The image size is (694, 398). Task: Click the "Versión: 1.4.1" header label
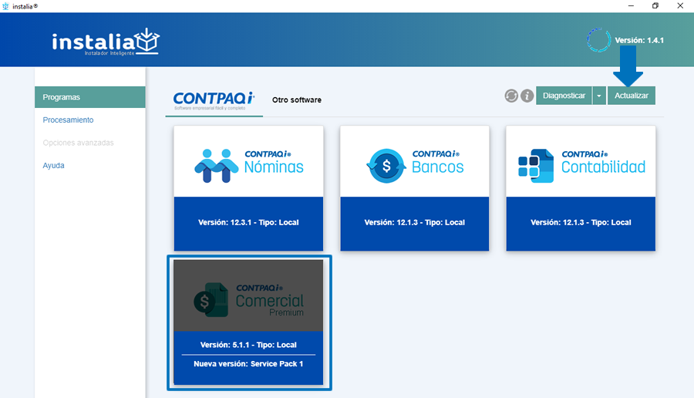click(x=639, y=40)
